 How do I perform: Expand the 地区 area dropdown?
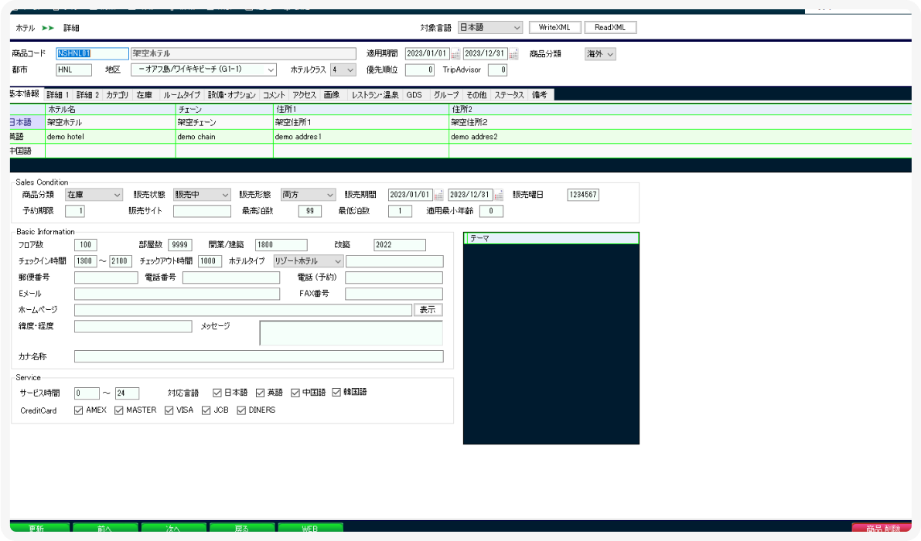tap(203, 70)
